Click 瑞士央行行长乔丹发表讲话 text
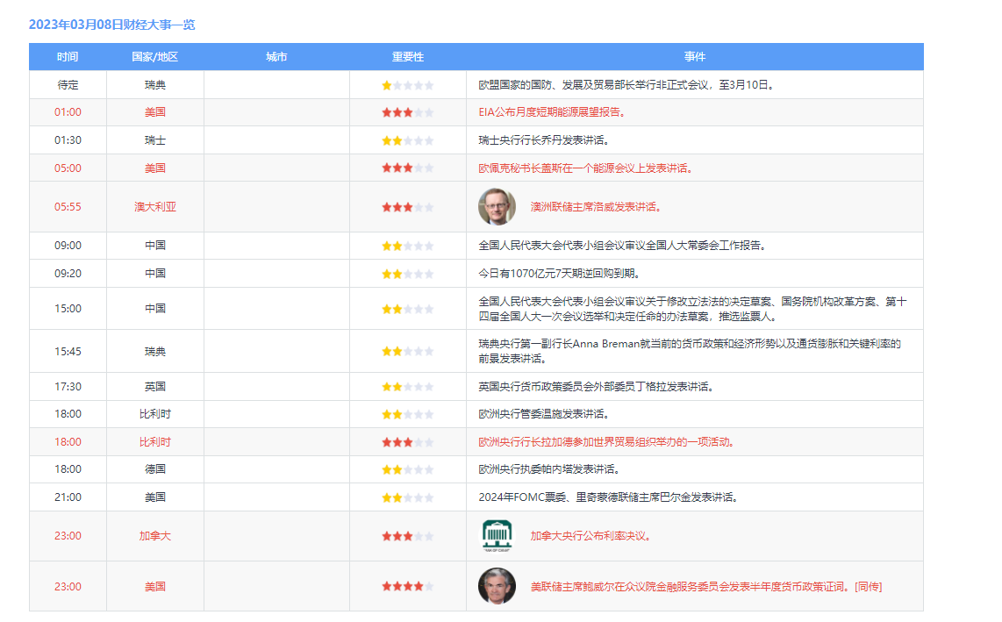This screenshot has width=1002, height=622. pos(544,140)
